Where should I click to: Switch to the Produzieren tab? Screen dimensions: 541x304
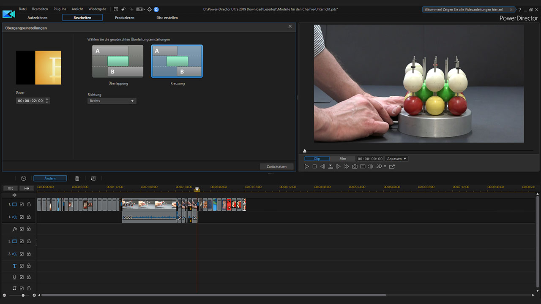pos(125,18)
